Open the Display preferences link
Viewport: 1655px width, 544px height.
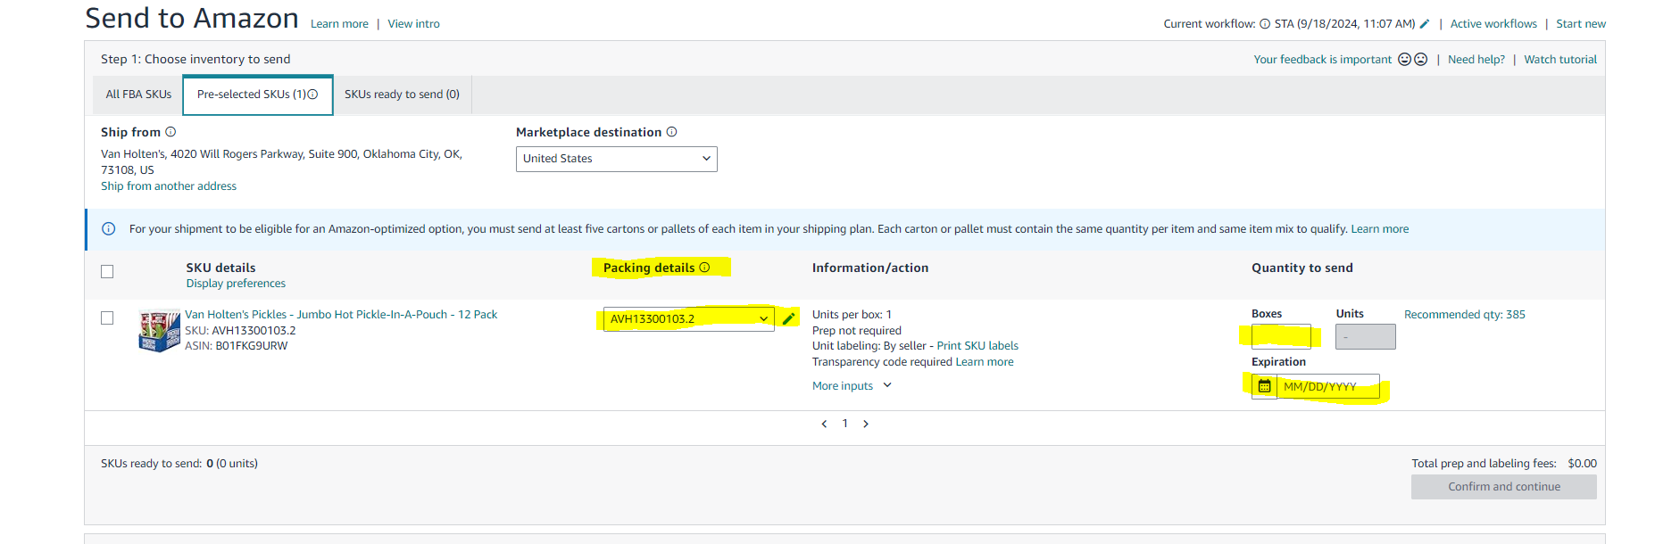pyautogui.click(x=236, y=284)
